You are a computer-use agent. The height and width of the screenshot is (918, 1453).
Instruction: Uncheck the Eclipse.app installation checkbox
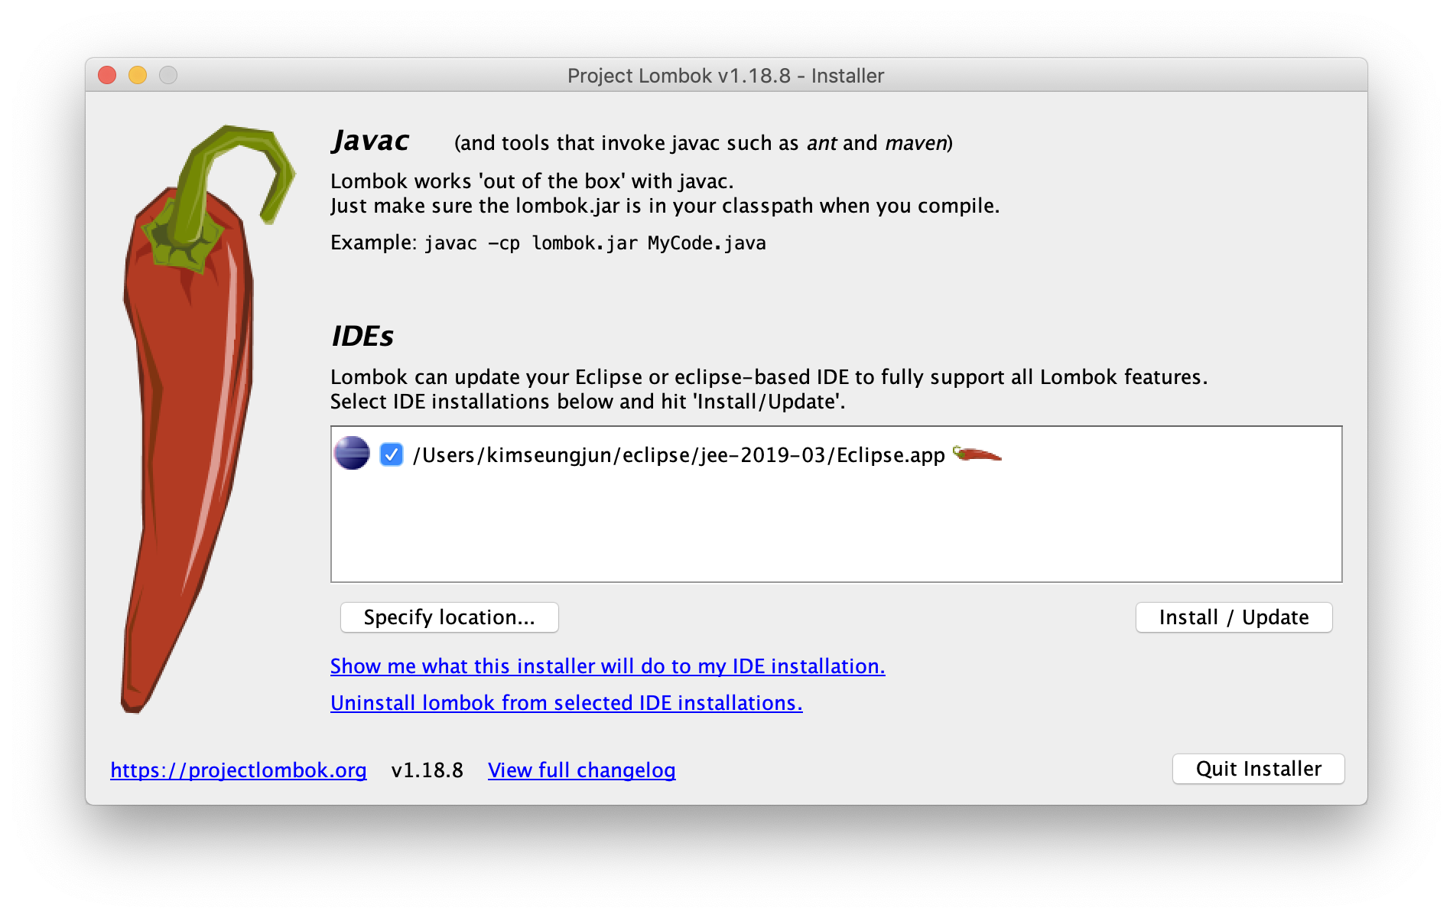tap(392, 454)
